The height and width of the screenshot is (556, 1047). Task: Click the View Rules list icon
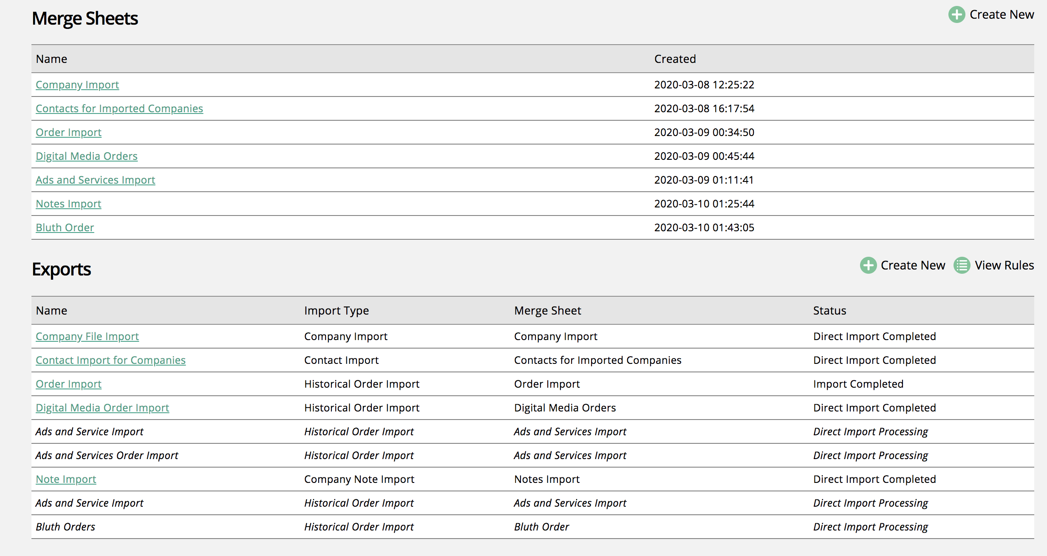point(962,266)
